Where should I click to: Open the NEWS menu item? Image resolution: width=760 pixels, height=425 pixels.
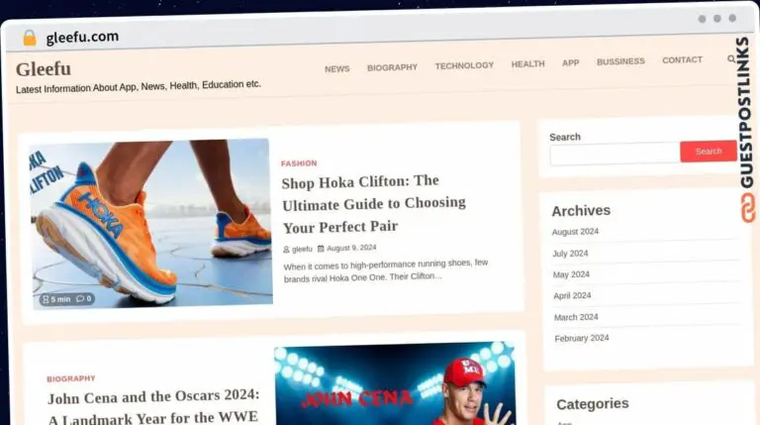click(x=336, y=69)
